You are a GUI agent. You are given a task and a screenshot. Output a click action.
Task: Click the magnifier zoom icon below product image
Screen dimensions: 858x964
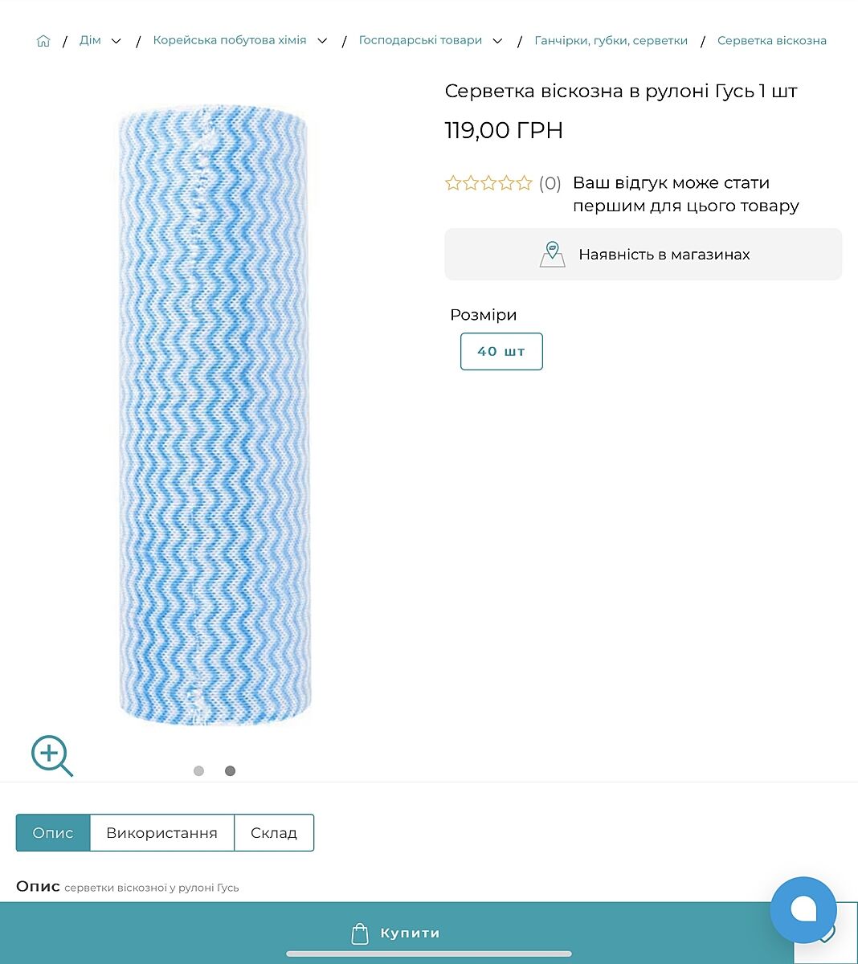point(51,756)
